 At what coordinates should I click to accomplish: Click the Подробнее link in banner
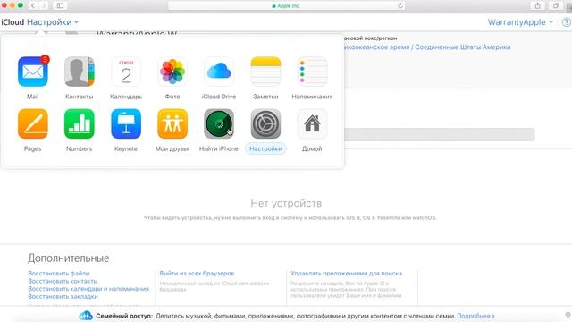click(x=475, y=316)
